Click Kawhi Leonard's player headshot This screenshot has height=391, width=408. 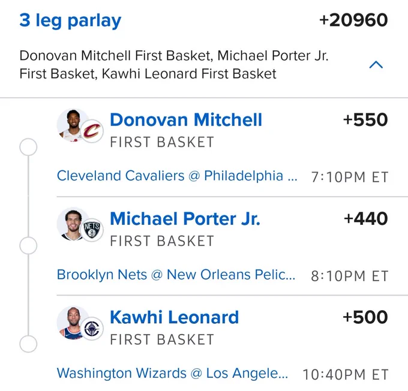[x=72, y=323]
